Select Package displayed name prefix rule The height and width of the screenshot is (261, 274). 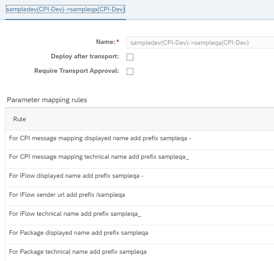pos(139,234)
